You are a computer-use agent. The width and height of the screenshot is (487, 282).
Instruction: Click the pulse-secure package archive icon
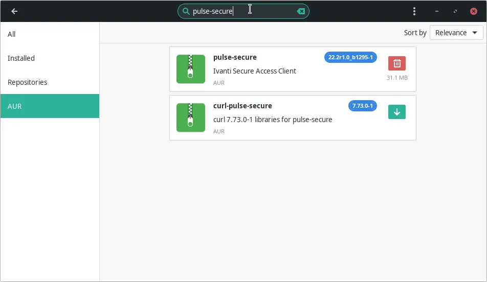[191, 69]
